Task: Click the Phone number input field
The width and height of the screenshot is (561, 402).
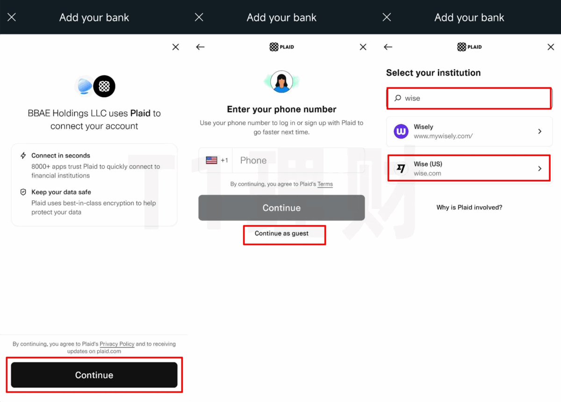Action: [298, 160]
